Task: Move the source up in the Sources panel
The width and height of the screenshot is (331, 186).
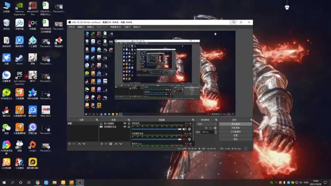Action: click(116, 144)
